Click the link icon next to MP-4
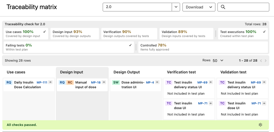Image resolution: width=274 pixels, height=132 pixels. (x=157, y=82)
